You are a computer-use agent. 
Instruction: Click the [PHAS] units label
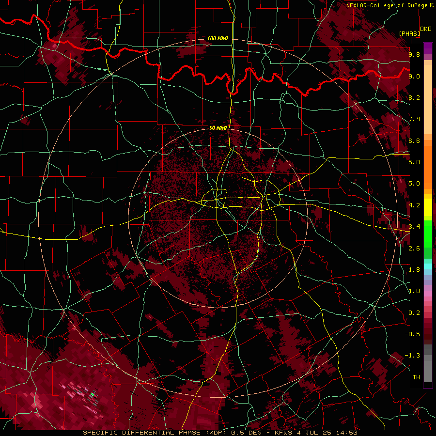tap(409, 33)
